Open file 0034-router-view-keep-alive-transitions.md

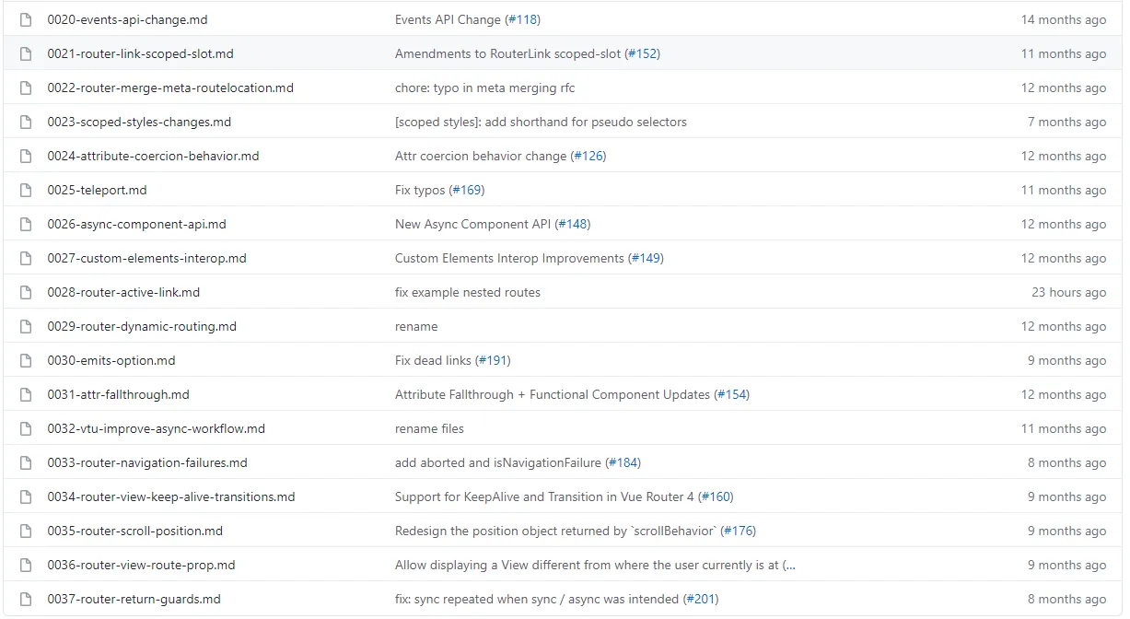(171, 496)
